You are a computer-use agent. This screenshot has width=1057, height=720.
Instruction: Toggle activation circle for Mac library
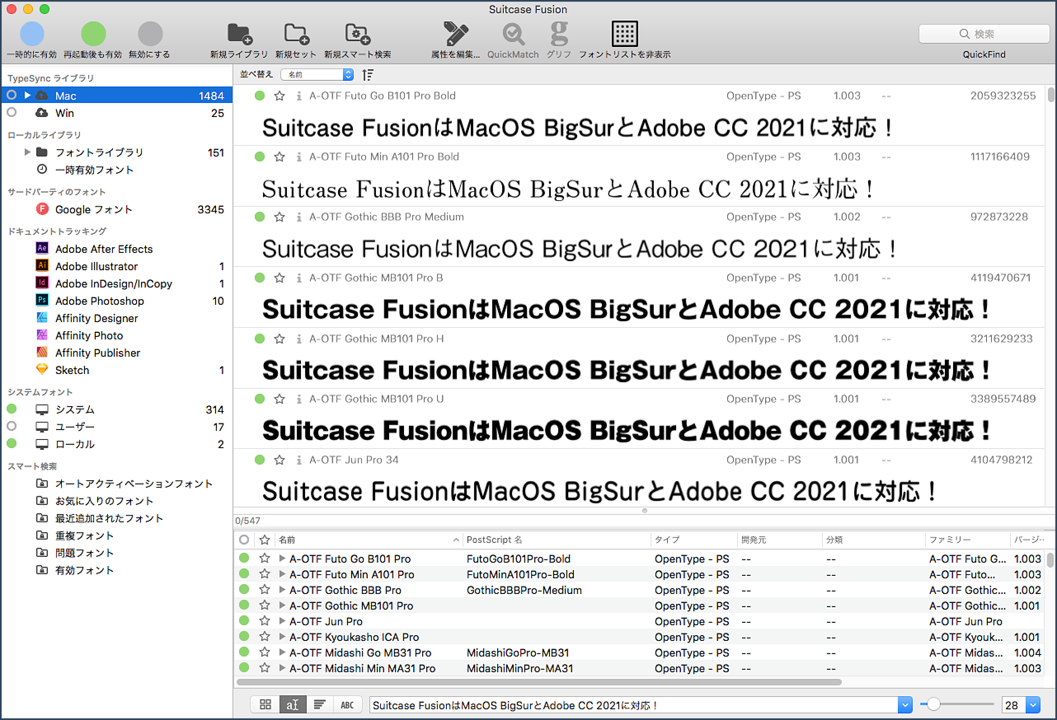[x=12, y=95]
